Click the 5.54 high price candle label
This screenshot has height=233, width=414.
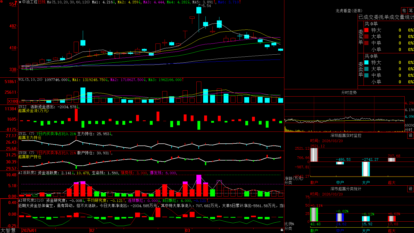pyautogui.click(x=206, y=6)
